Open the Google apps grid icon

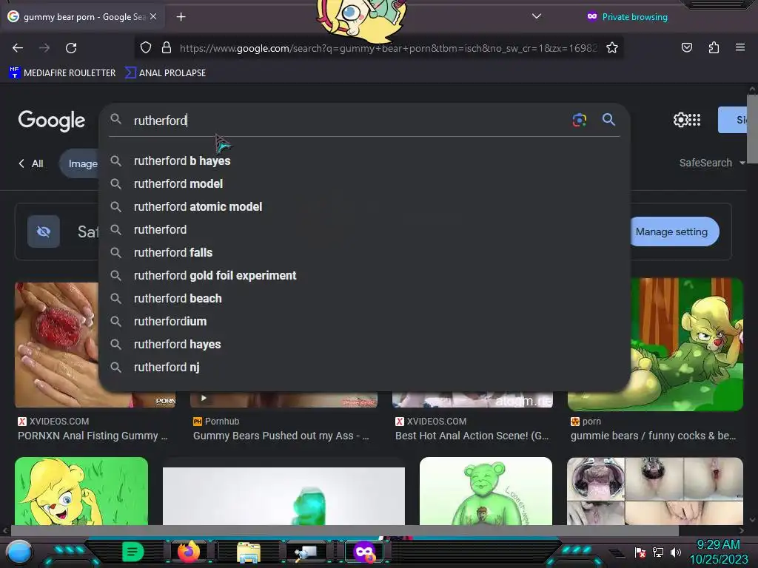click(x=694, y=120)
